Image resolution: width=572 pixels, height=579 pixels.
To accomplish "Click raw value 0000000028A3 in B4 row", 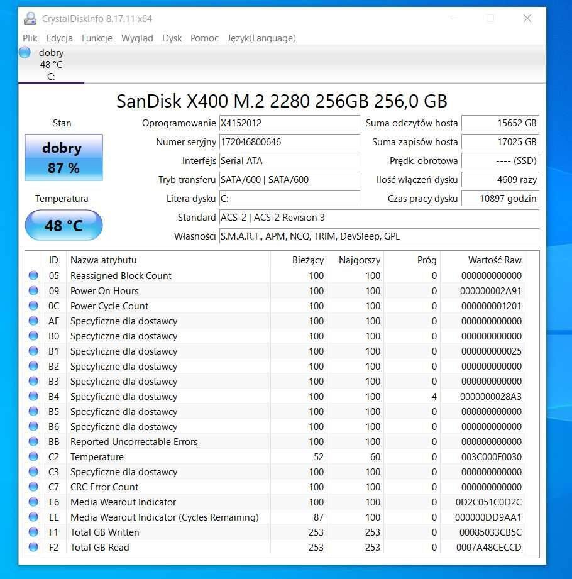I will (491, 397).
